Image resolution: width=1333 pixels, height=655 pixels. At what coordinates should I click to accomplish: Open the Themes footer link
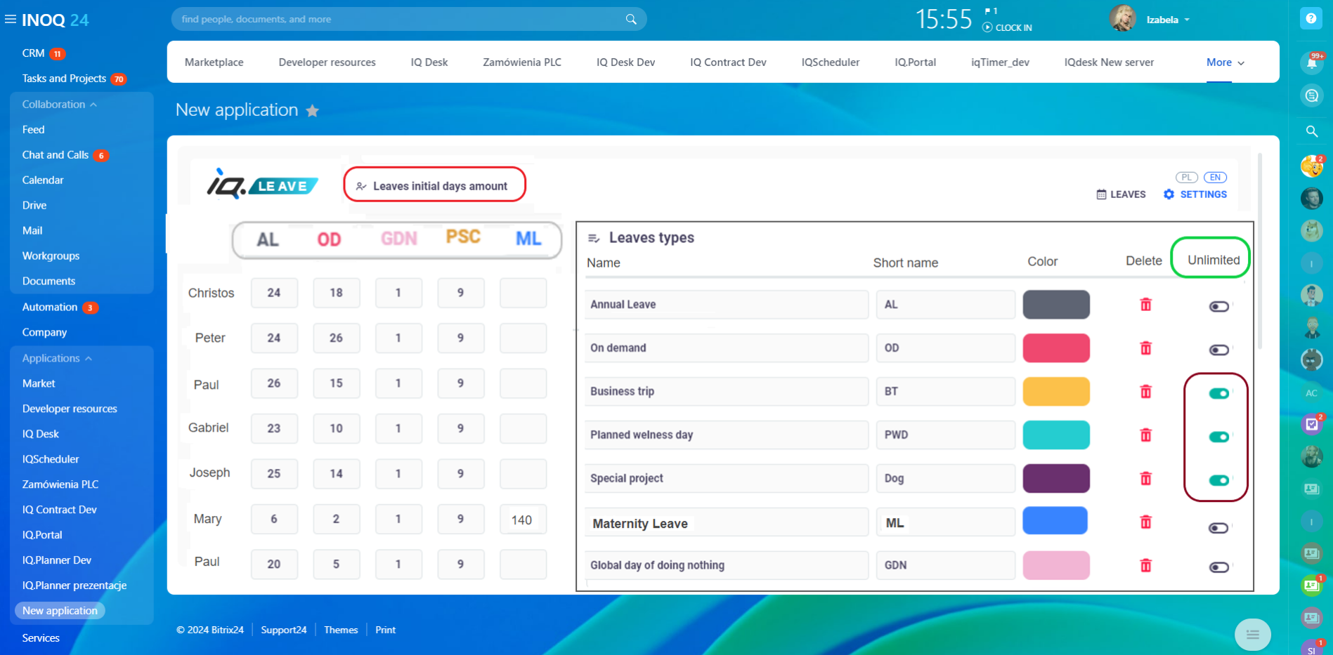coord(341,630)
